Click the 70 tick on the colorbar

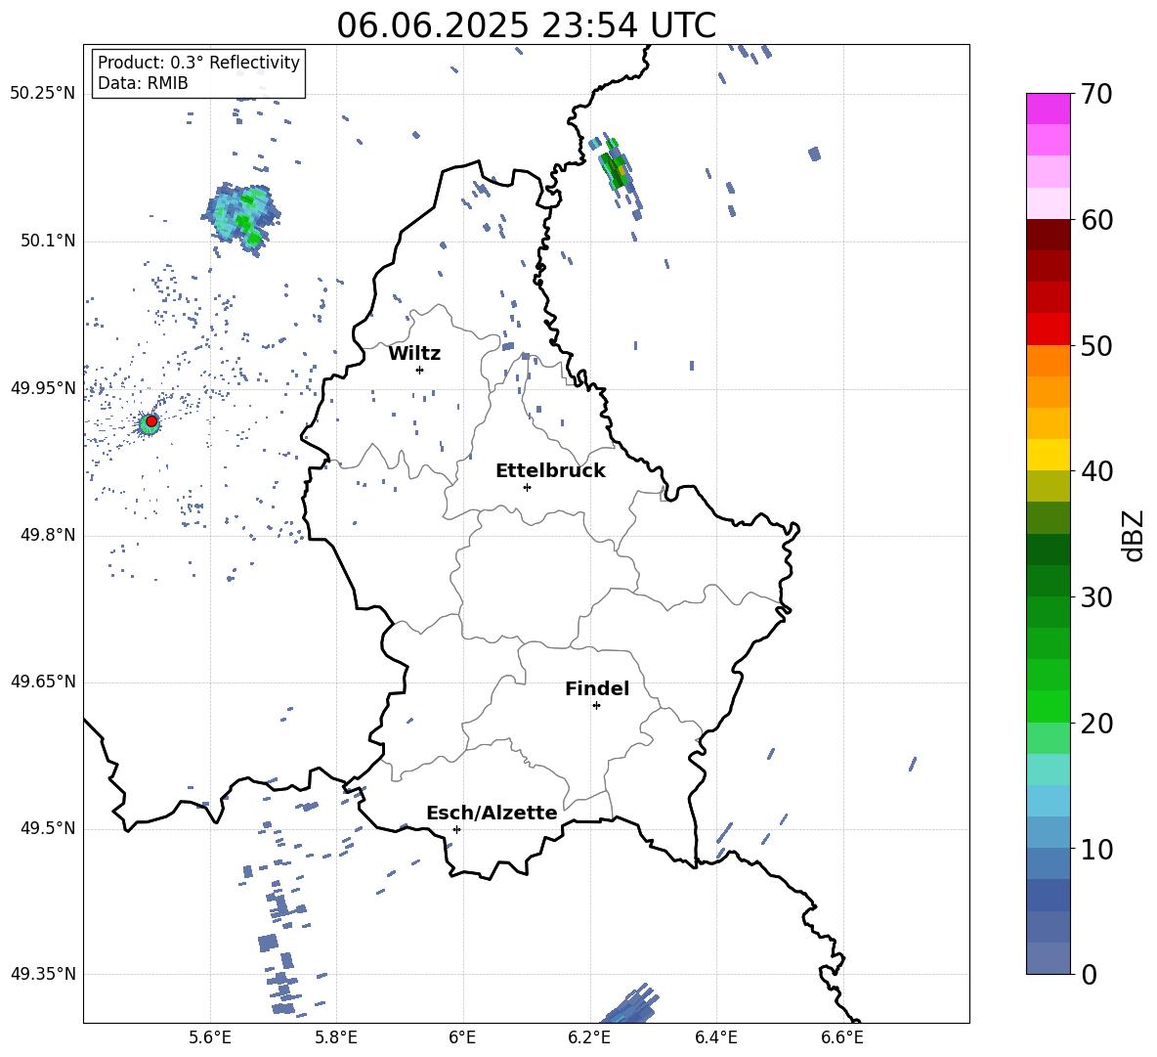(x=1096, y=95)
